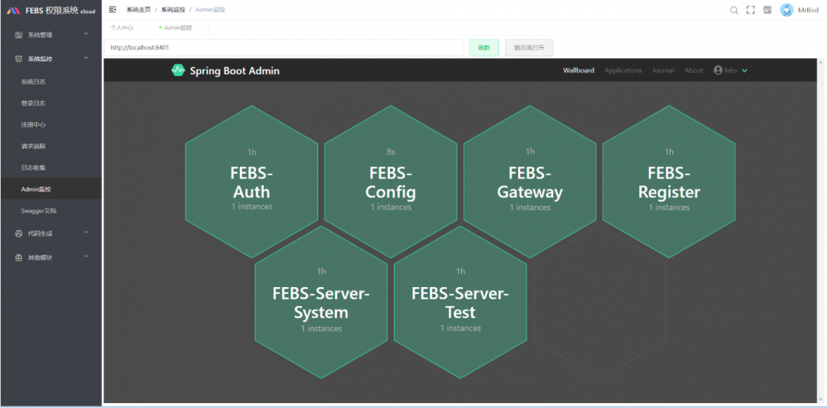The width and height of the screenshot is (827, 408).
Task: Open the FEBS-Gateway hexagon tile
Action: click(x=530, y=181)
